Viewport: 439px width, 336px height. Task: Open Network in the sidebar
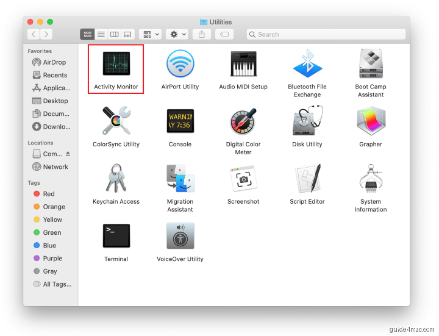[51, 166]
